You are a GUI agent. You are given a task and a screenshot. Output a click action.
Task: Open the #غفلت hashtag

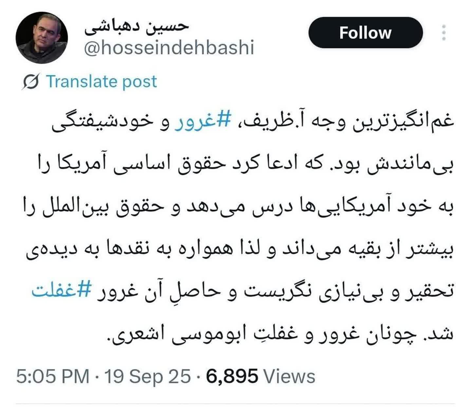pos(61,291)
